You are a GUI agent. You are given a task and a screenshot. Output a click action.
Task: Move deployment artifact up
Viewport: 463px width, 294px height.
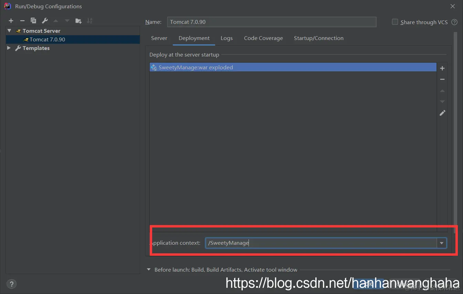[442, 91]
